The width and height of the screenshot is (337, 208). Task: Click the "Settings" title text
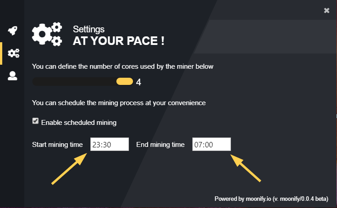click(89, 29)
